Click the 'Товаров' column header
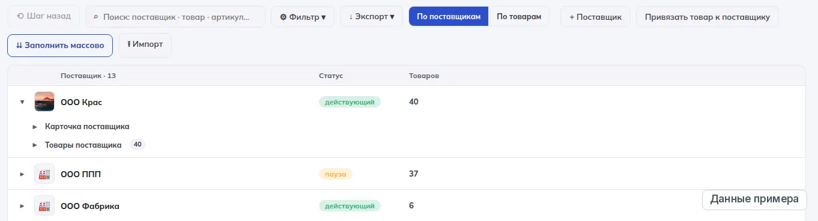The height and width of the screenshot is (221, 818). click(424, 76)
